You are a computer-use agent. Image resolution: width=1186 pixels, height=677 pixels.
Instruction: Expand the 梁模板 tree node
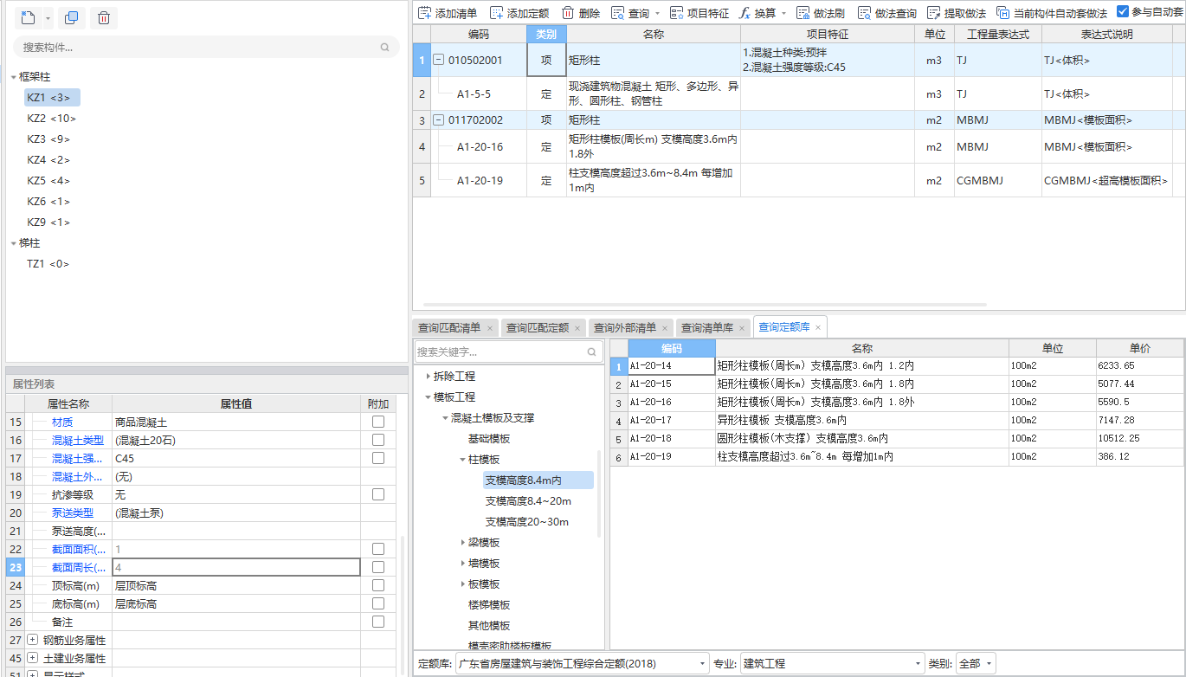[462, 543]
